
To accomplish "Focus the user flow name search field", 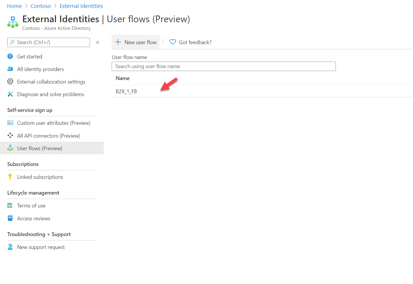I will (x=224, y=66).
